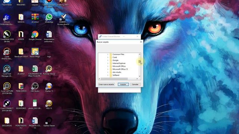
Task: Launch CorelDRAW 2018 (64-Bit) shortcut
Action: click(7, 36)
